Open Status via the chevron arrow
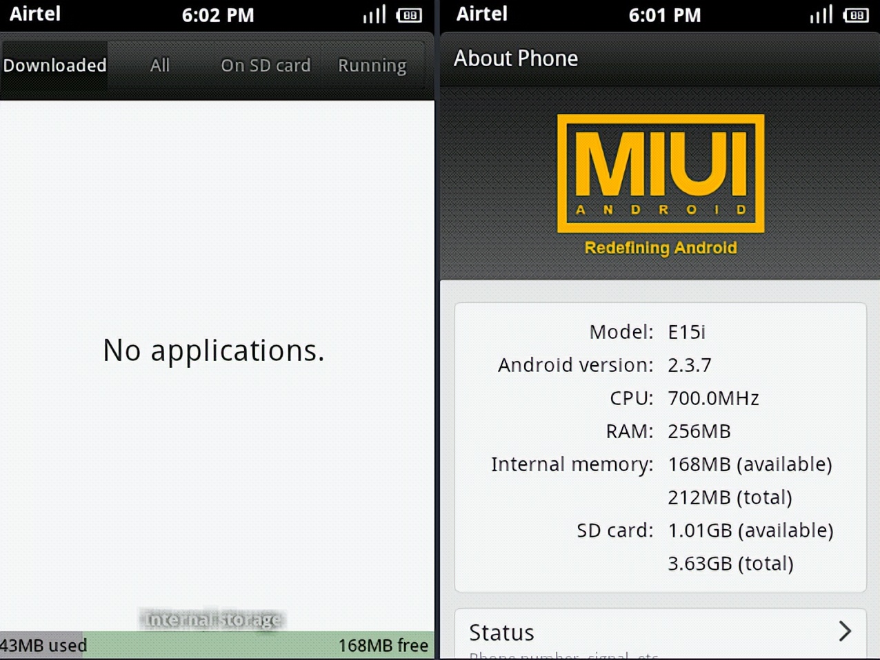The width and height of the screenshot is (880, 660). pyautogui.click(x=845, y=631)
